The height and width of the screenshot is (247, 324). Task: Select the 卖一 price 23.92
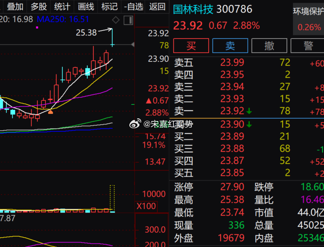232,111
